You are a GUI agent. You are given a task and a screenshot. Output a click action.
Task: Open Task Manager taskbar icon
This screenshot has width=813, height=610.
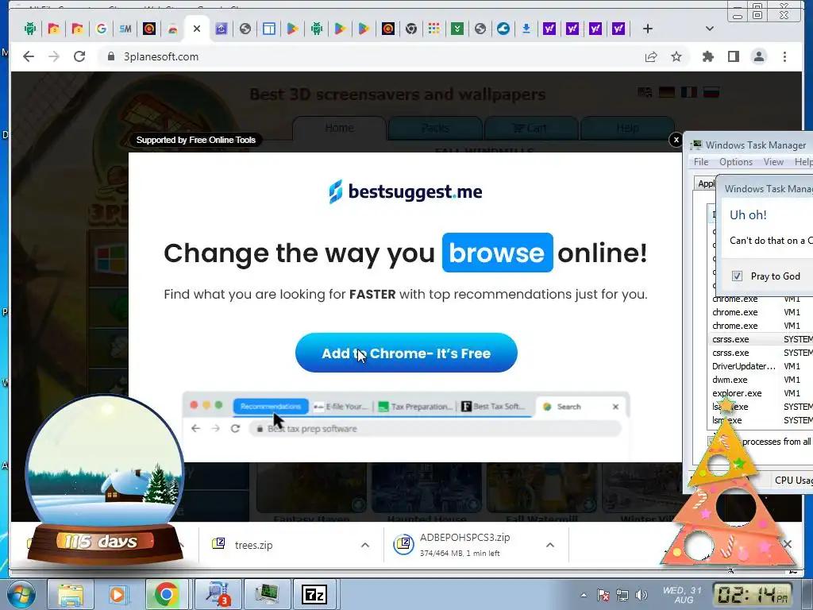click(x=266, y=594)
